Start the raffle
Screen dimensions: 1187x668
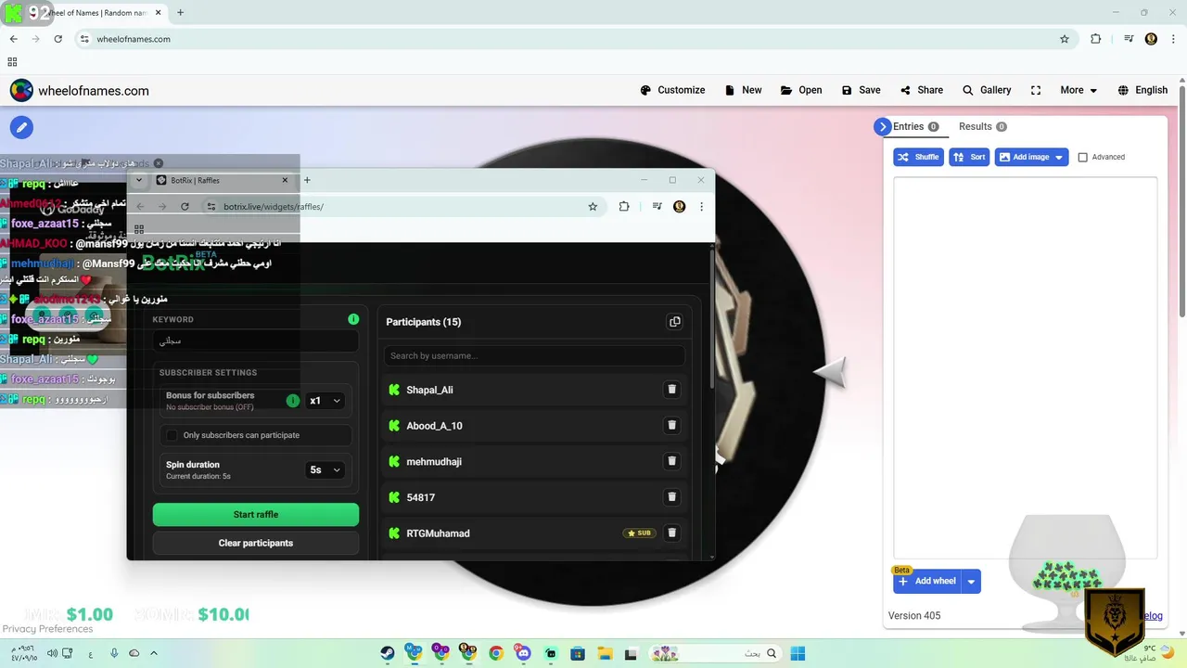[256, 515]
